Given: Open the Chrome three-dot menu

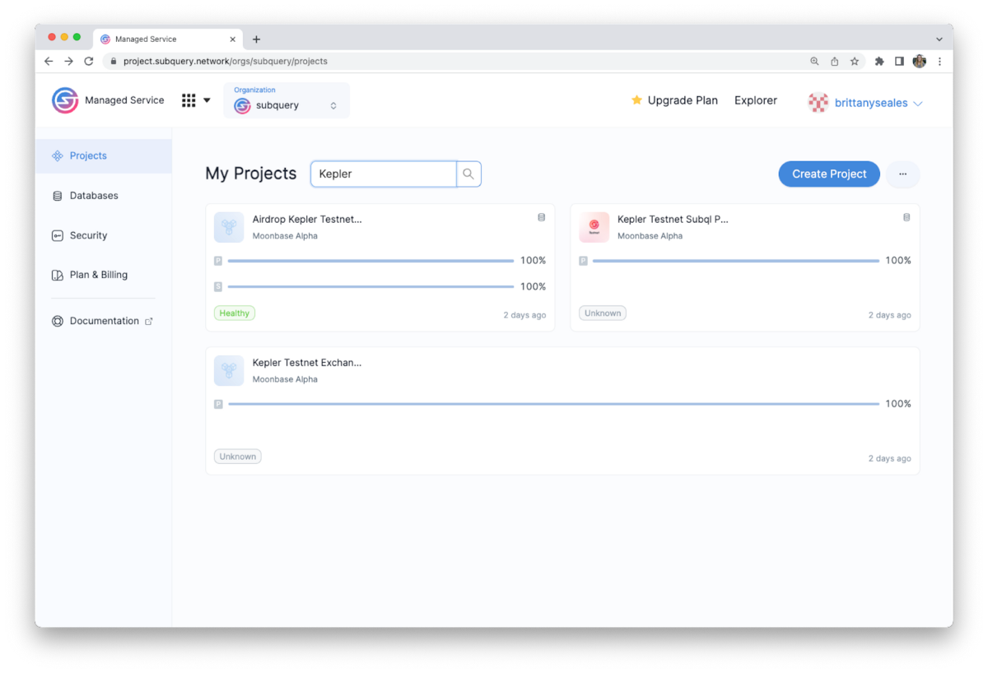Looking at the screenshot, I should click(939, 61).
